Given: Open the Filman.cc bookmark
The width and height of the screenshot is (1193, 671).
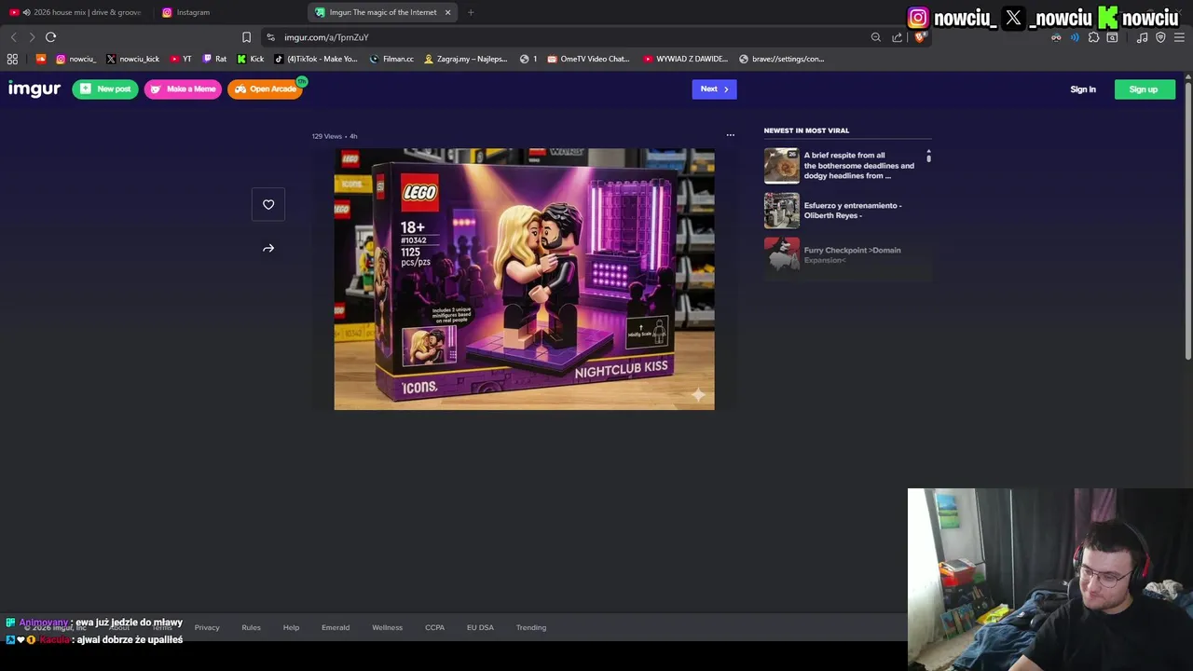Looking at the screenshot, I should 391,59.
